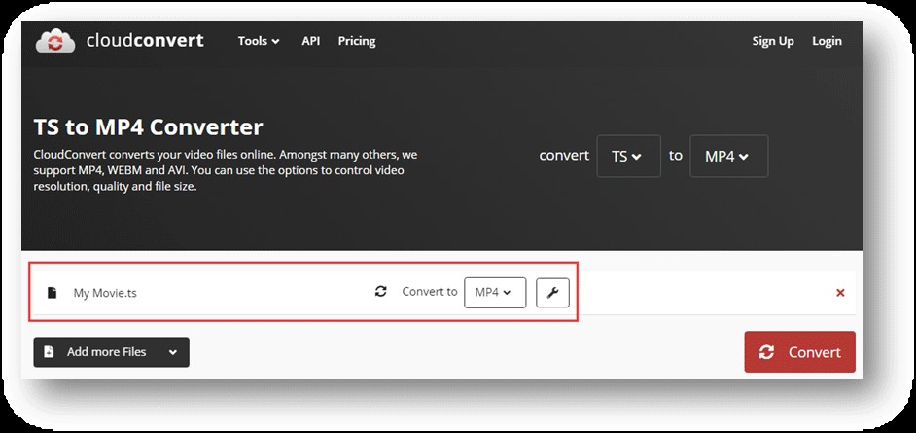Open the wrench options for My Movie.ts
The width and height of the screenshot is (916, 433).
tap(552, 293)
